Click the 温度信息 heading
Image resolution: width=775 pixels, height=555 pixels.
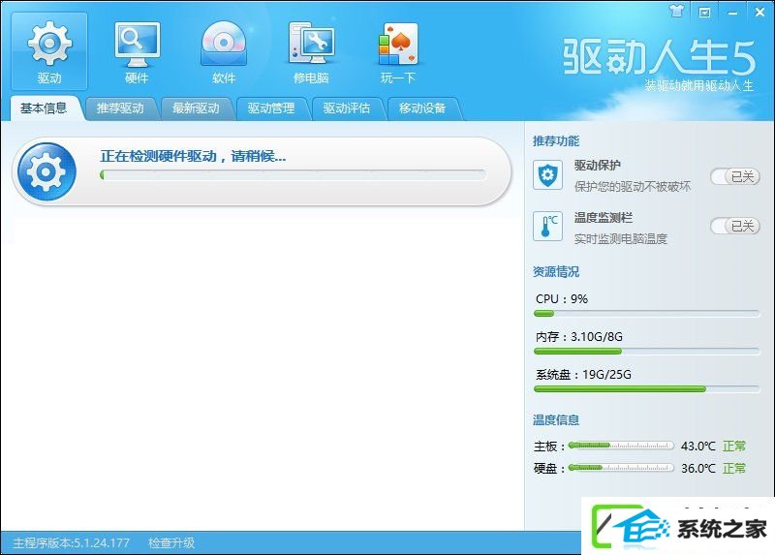pos(556,420)
